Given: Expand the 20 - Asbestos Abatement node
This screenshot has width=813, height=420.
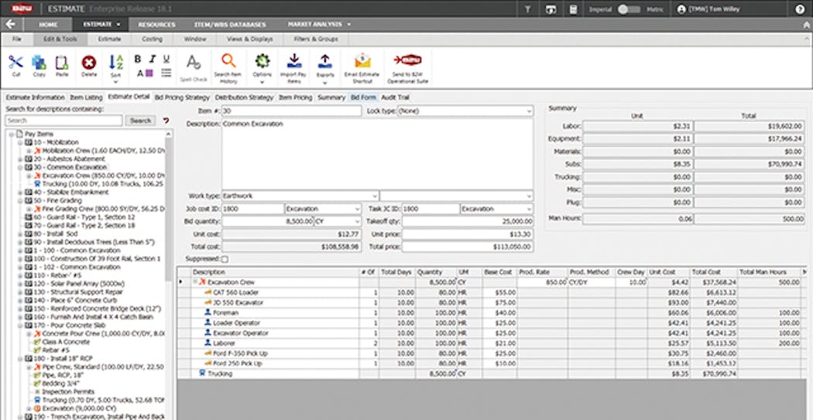Looking at the screenshot, I should 19,159.
